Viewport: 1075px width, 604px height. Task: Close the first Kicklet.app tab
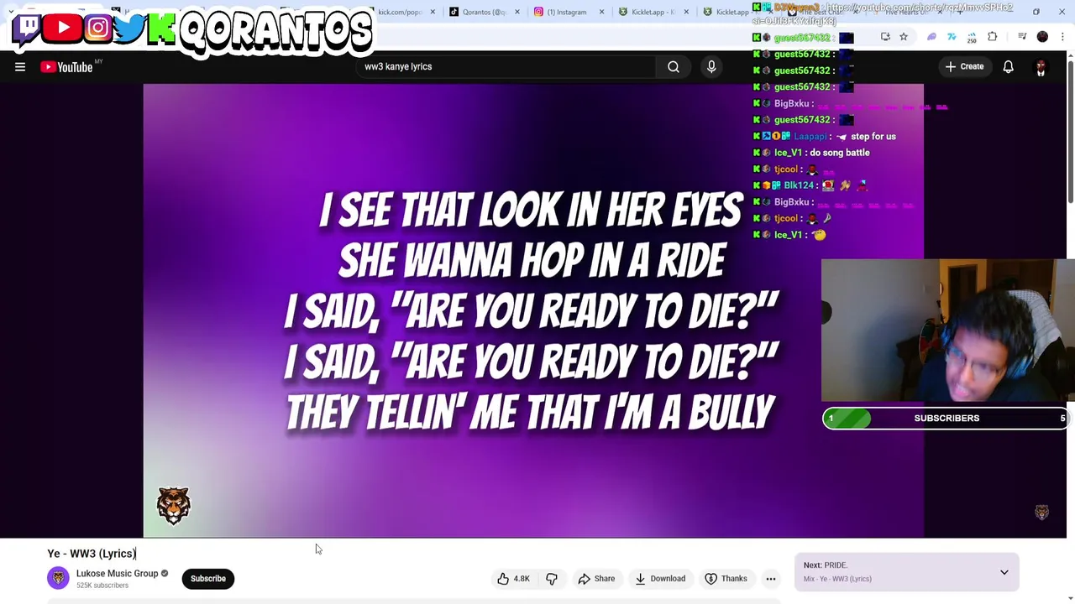point(687,12)
